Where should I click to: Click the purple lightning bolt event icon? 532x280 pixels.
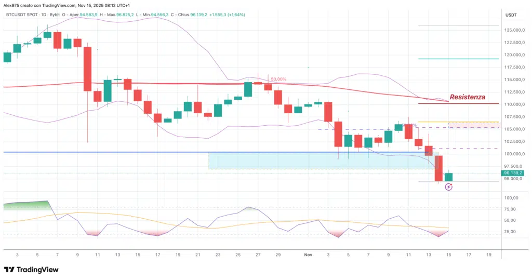449,187
